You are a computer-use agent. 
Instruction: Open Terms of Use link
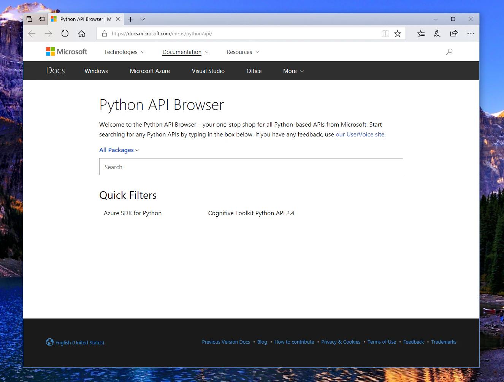pyautogui.click(x=382, y=342)
